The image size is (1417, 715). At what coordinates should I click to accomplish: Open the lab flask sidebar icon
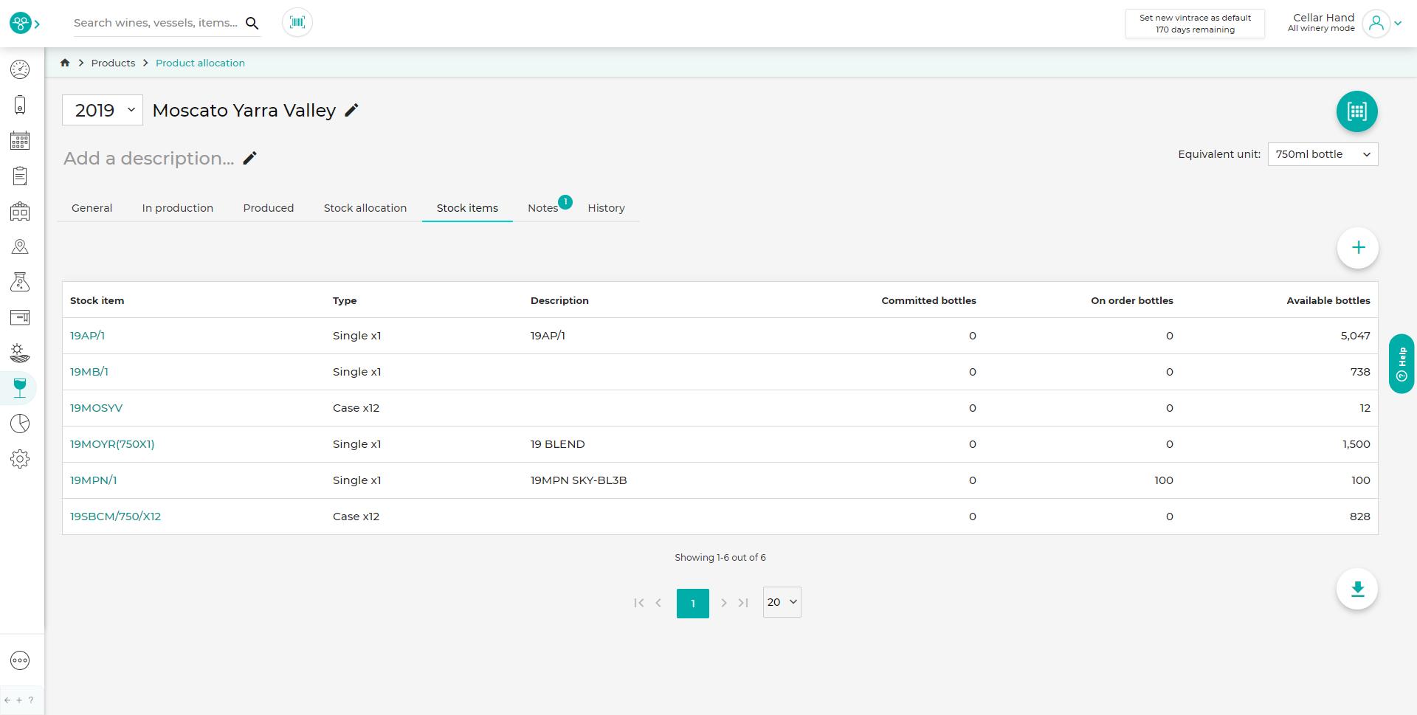click(x=20, y=282)
